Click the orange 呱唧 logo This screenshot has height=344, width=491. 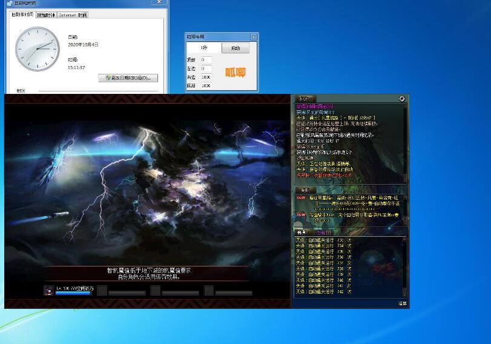point(236,73)
